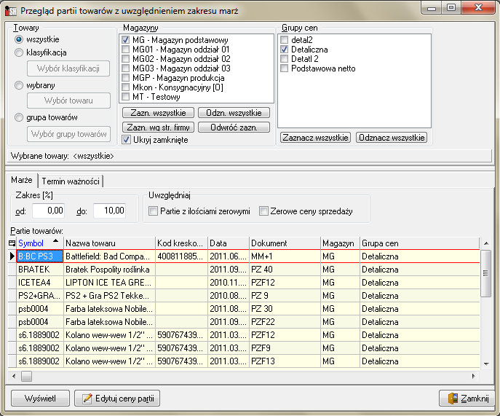Enable MG03 - Magazyn oddział 03

click(126, 68)
